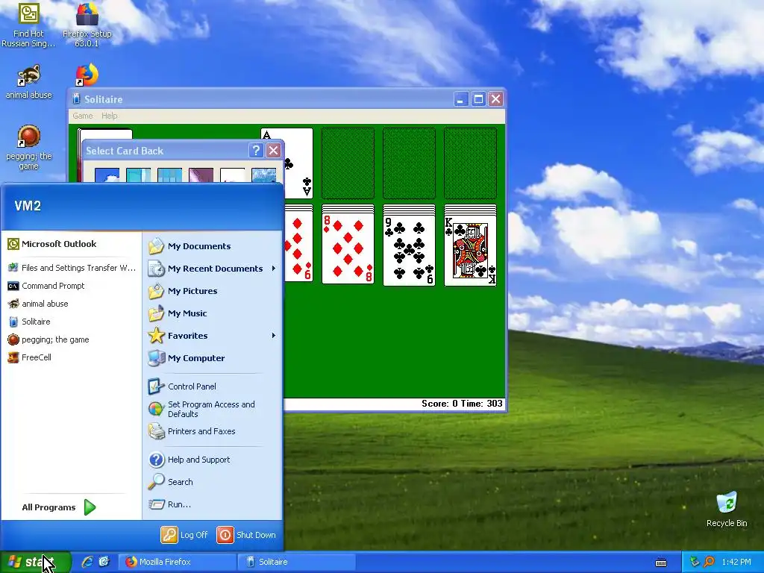Click the King of clubs card
The image size is (764, 573).
click(x=470, y=249)
